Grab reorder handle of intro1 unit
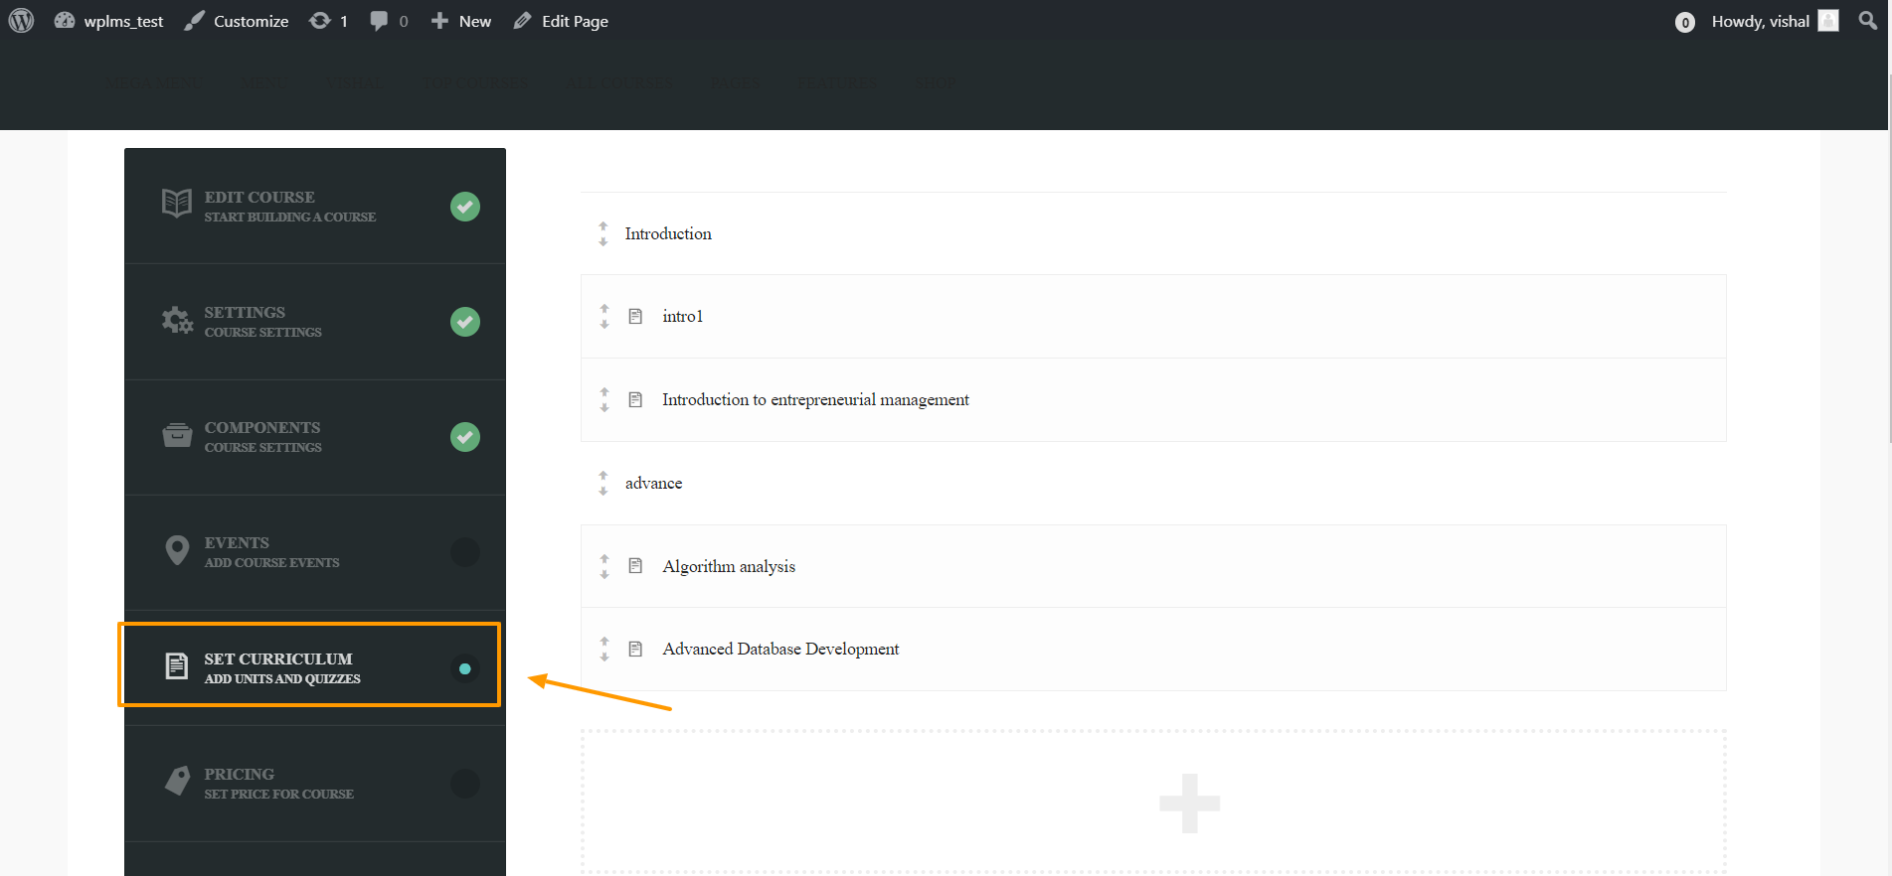Viewport: 1892px width, 876px height. (603, 317)
